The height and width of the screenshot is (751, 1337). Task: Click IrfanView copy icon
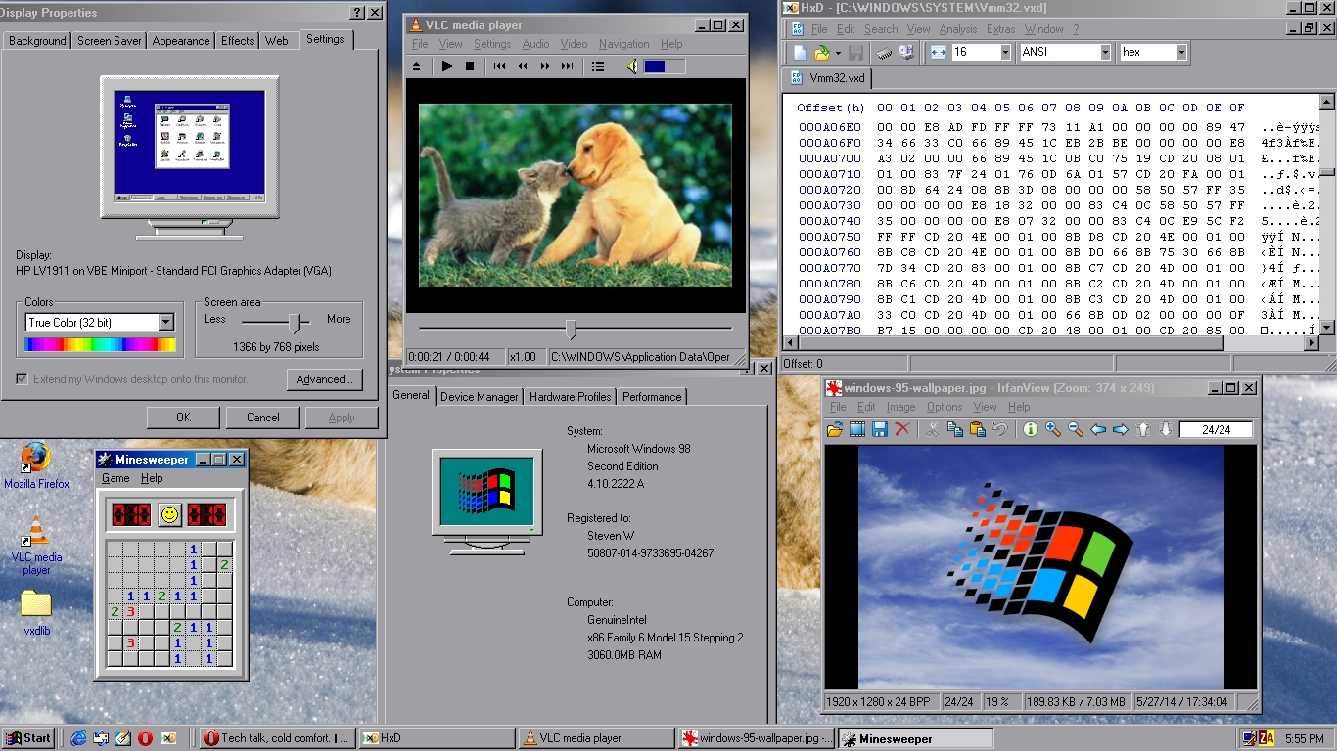point(954,429)
